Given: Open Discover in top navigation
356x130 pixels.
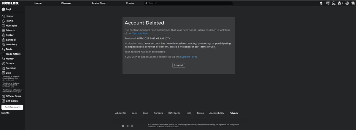Looking at the screenshot, I should (66, 3).
